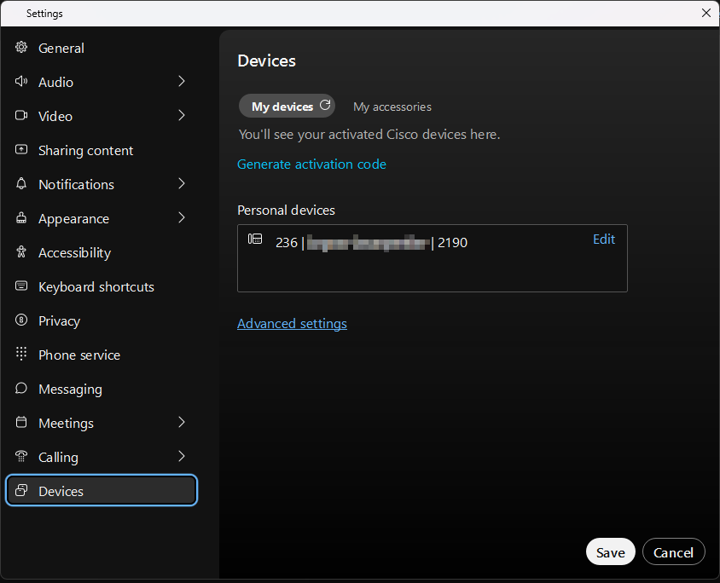Open Keyboard shortcuts settings
The width and height of the screenshot is (720, 583).
click(x=96, y=286)
